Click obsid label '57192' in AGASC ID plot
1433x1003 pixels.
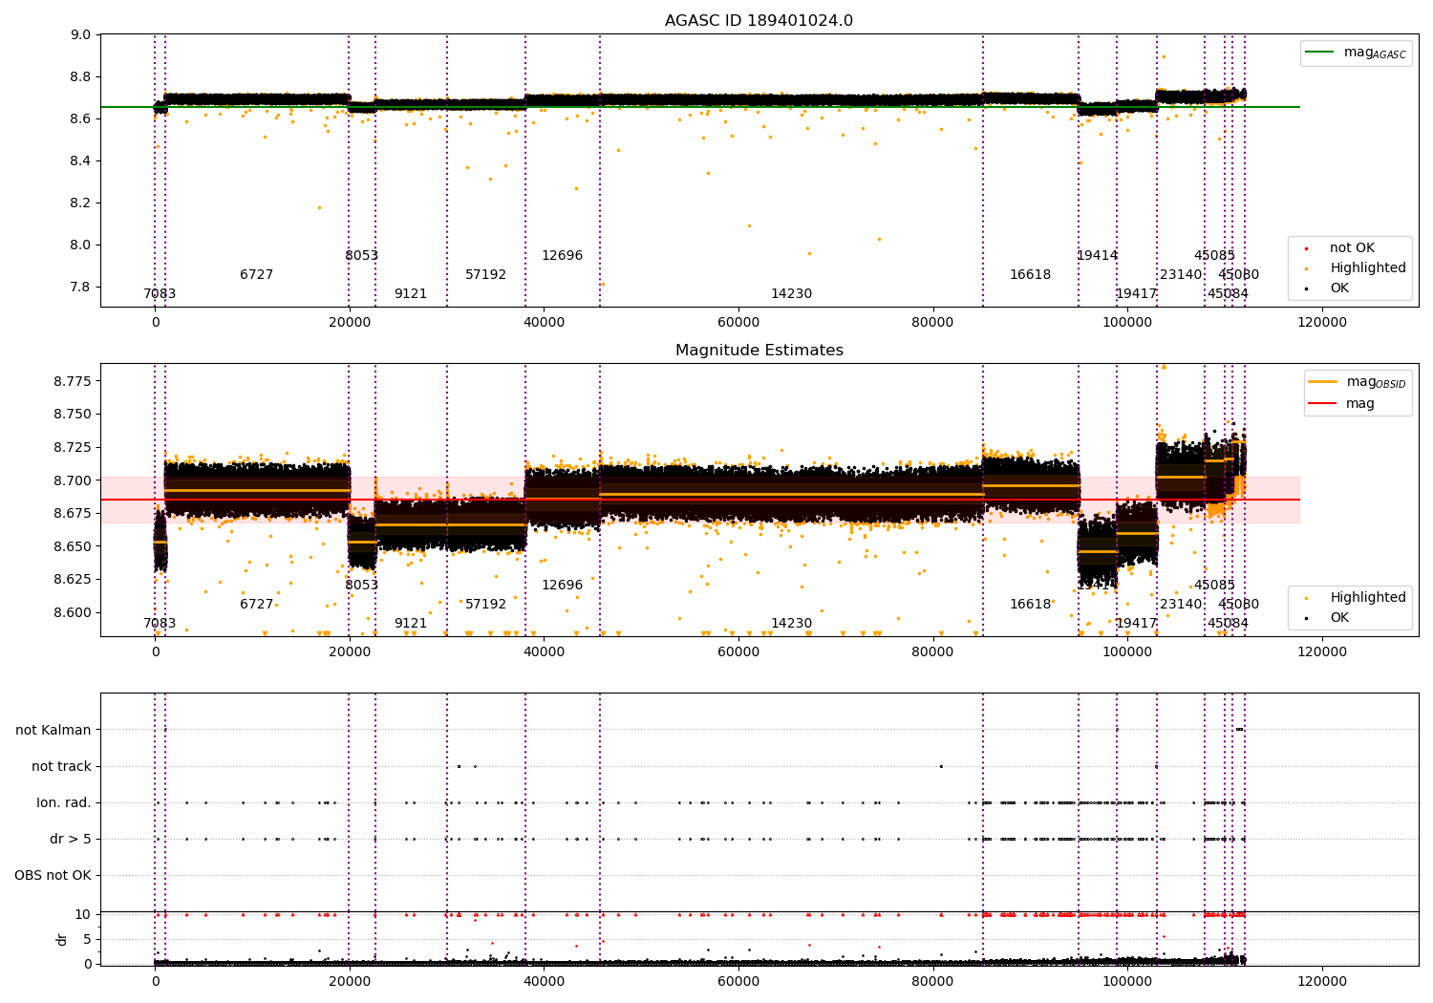click(485, 275)
